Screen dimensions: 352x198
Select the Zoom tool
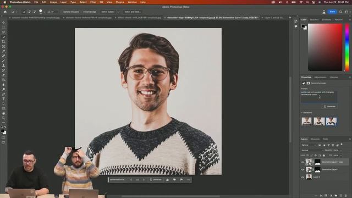3,118
